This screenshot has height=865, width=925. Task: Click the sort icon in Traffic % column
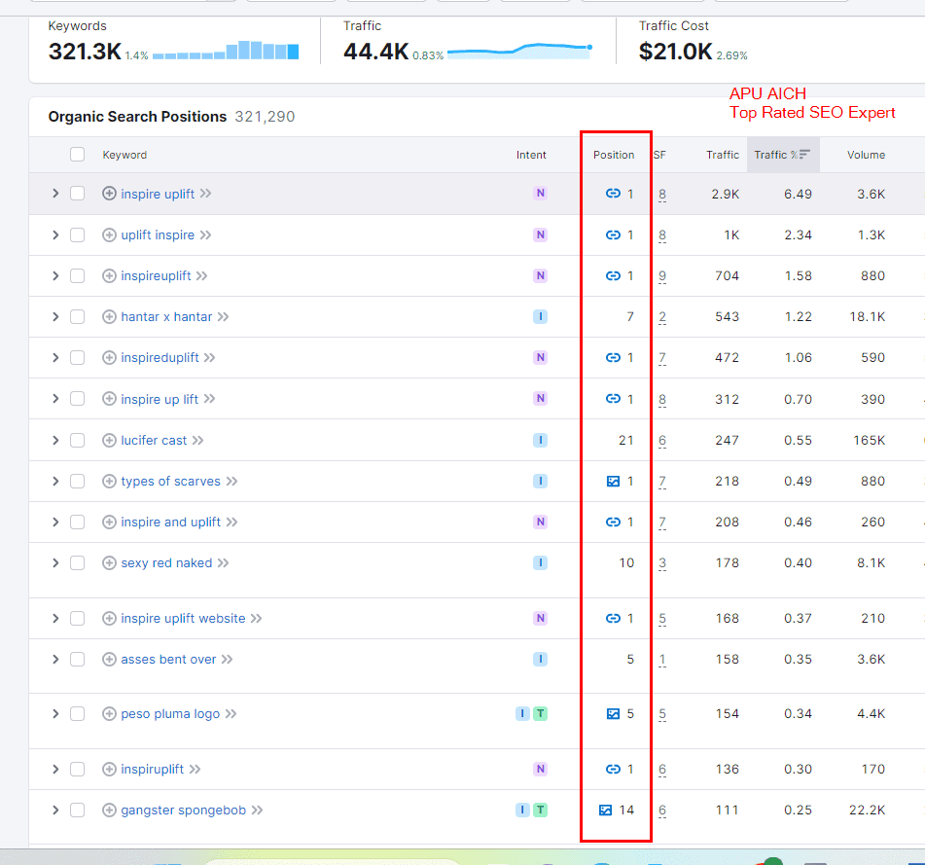point(804,155)
